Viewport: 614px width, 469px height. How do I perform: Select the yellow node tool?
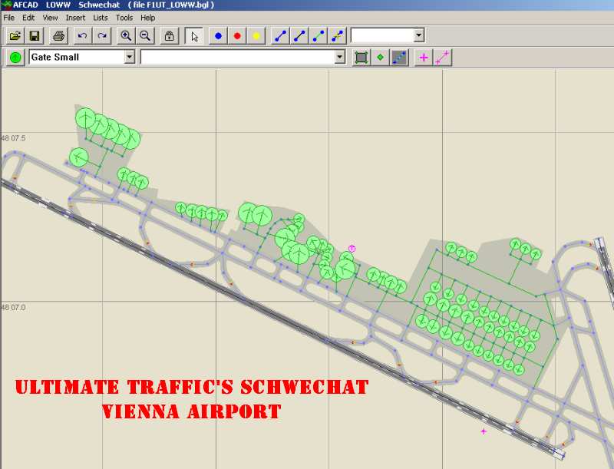(x=256, y=36)
